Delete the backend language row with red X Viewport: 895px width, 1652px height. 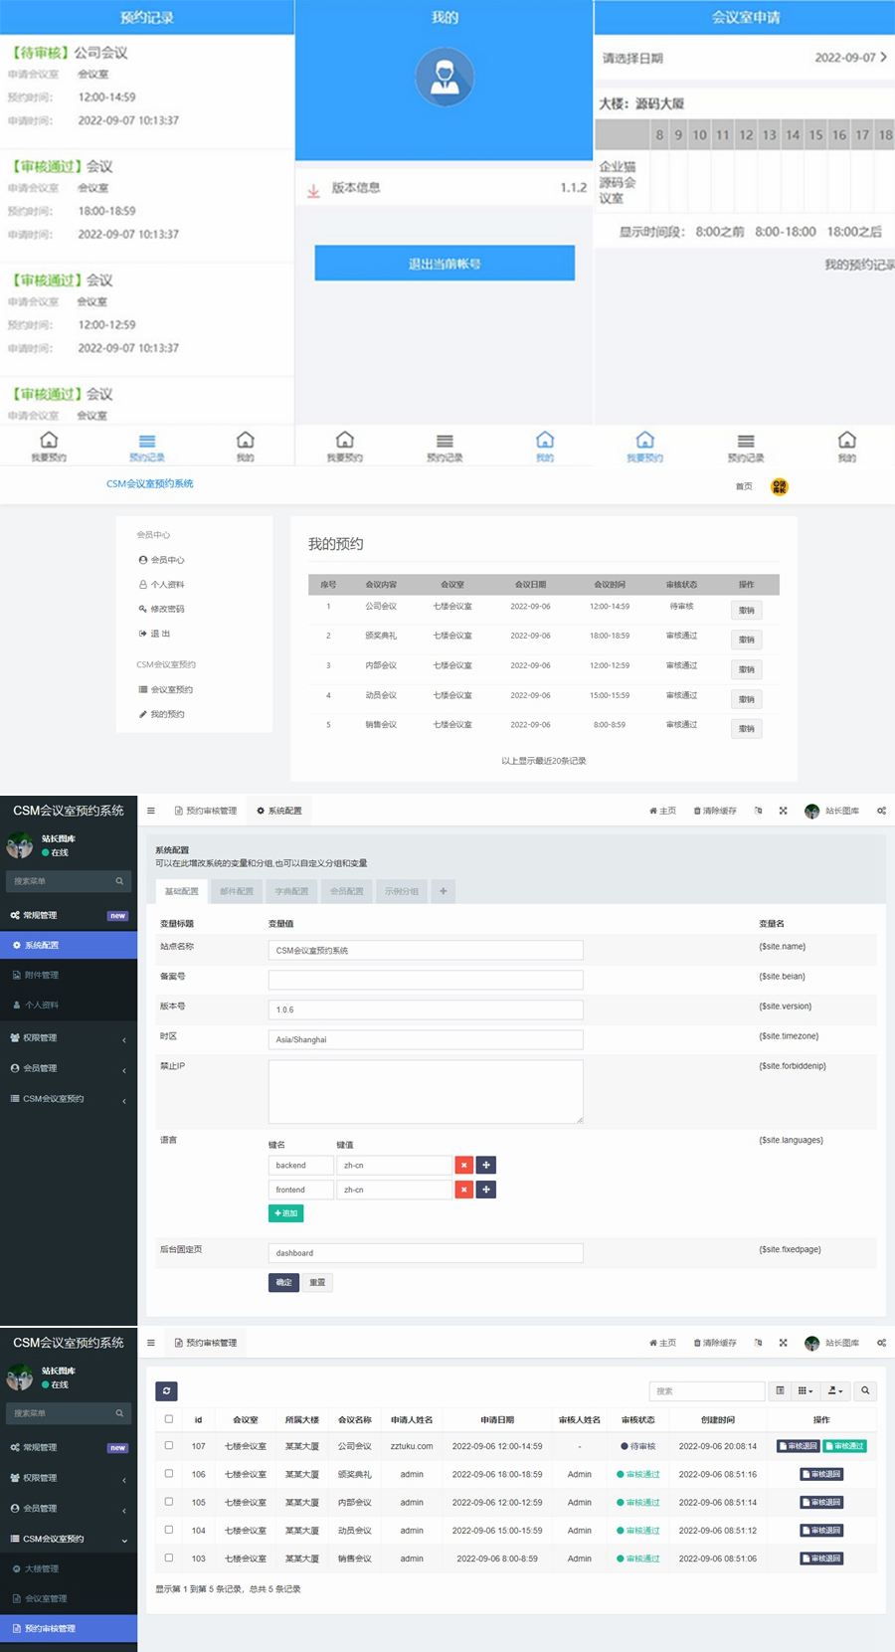click(463, 1165)
